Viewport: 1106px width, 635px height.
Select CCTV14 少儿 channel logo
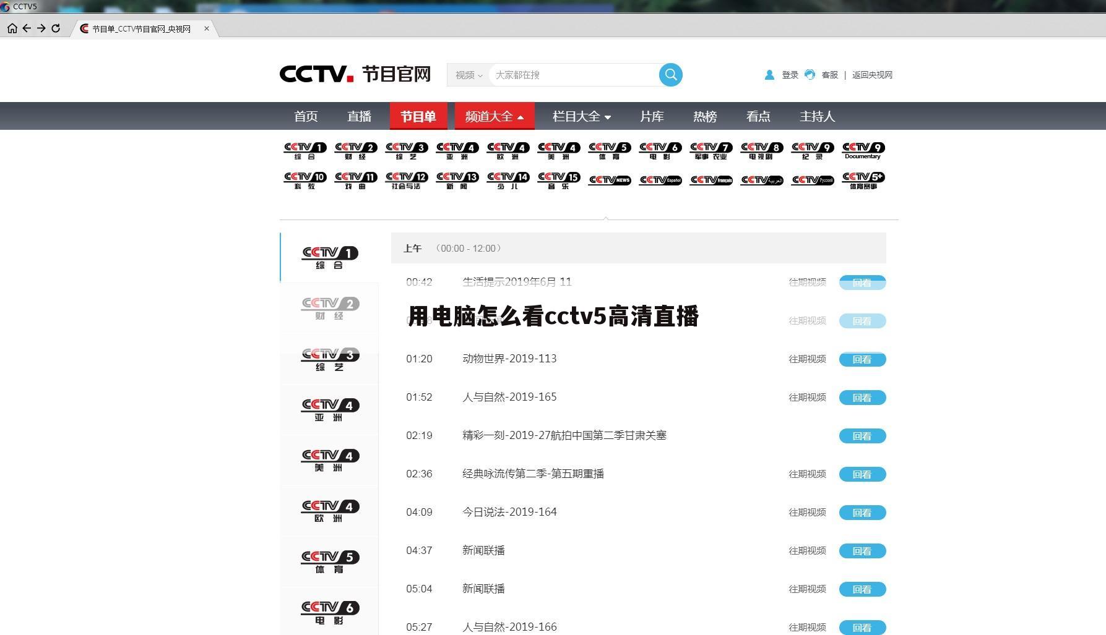pos(508,181)
